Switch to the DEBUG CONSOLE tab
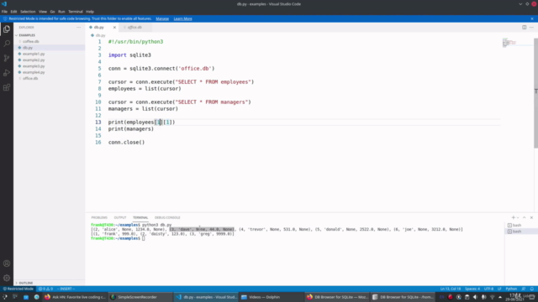The height and width of the screenshot is (302, 538). pos(167,217)
